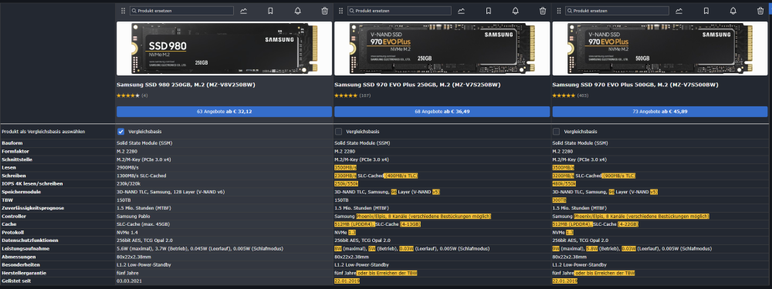The width and height of the screenshot is (772, 289).
Task: Select the '03.03.2021' listing date
Action: click(128, 281)
